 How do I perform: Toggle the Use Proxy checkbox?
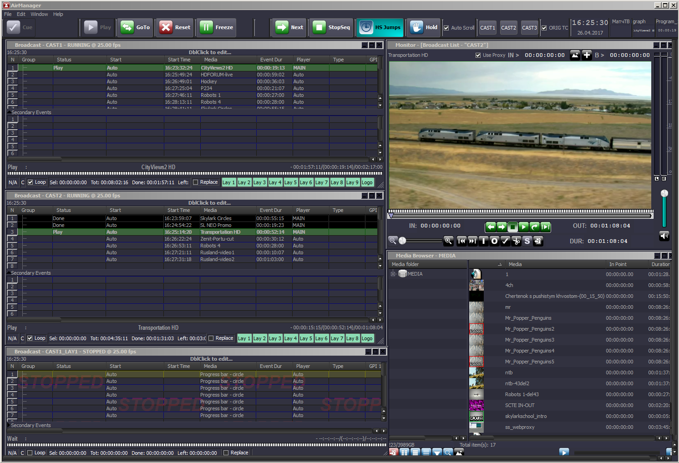point(478,55)
